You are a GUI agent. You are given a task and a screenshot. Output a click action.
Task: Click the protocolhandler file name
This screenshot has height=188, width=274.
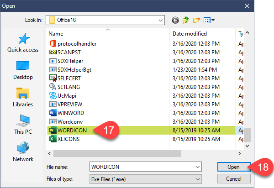pyautogui.click(x=77, y=44)
